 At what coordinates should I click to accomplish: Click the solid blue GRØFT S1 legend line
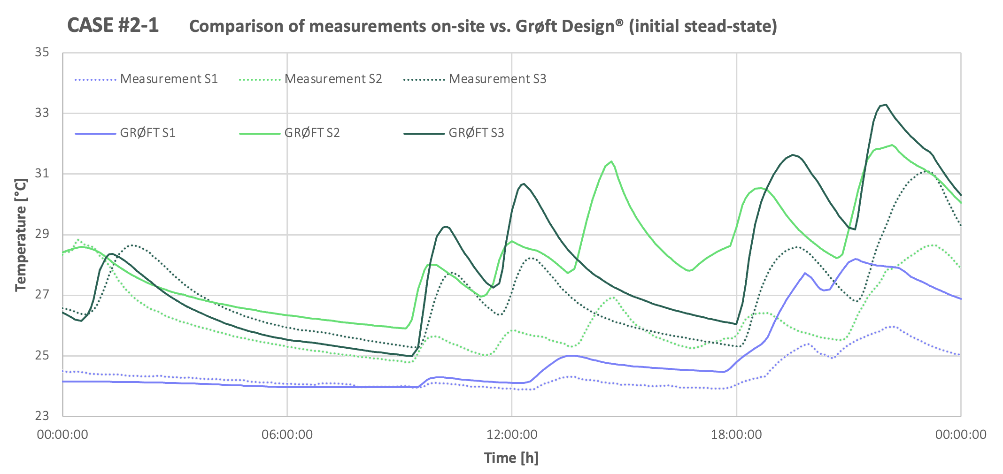[95, 134]
